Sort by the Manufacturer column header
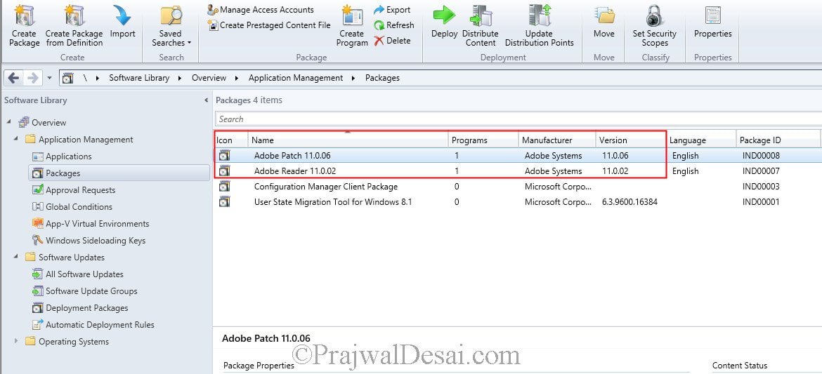The width and height of the screenshot is (822, 374). pyautogui.click(x=557, y=140)
